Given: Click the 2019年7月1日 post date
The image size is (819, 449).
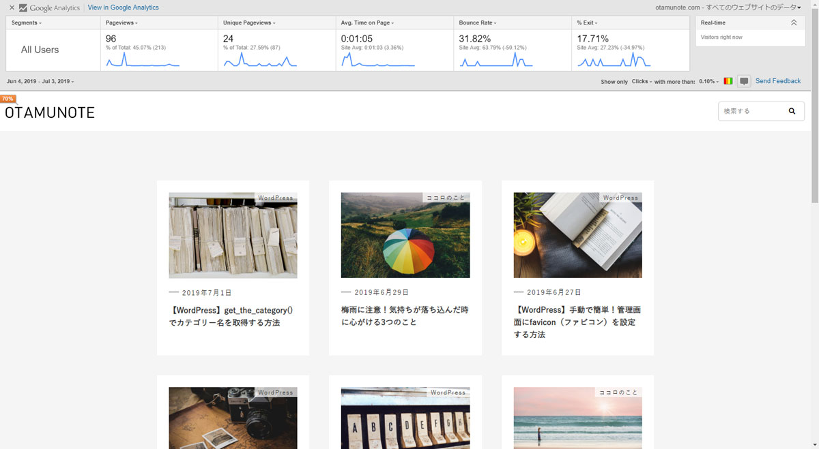Looking at the screenshot, I should tap(207, 292).
